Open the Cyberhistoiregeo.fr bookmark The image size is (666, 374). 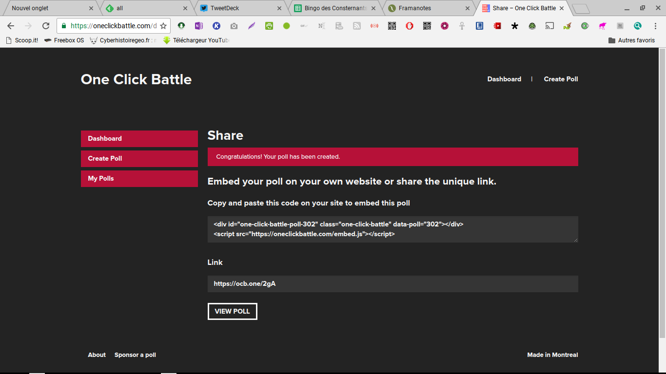click(124, 40)
